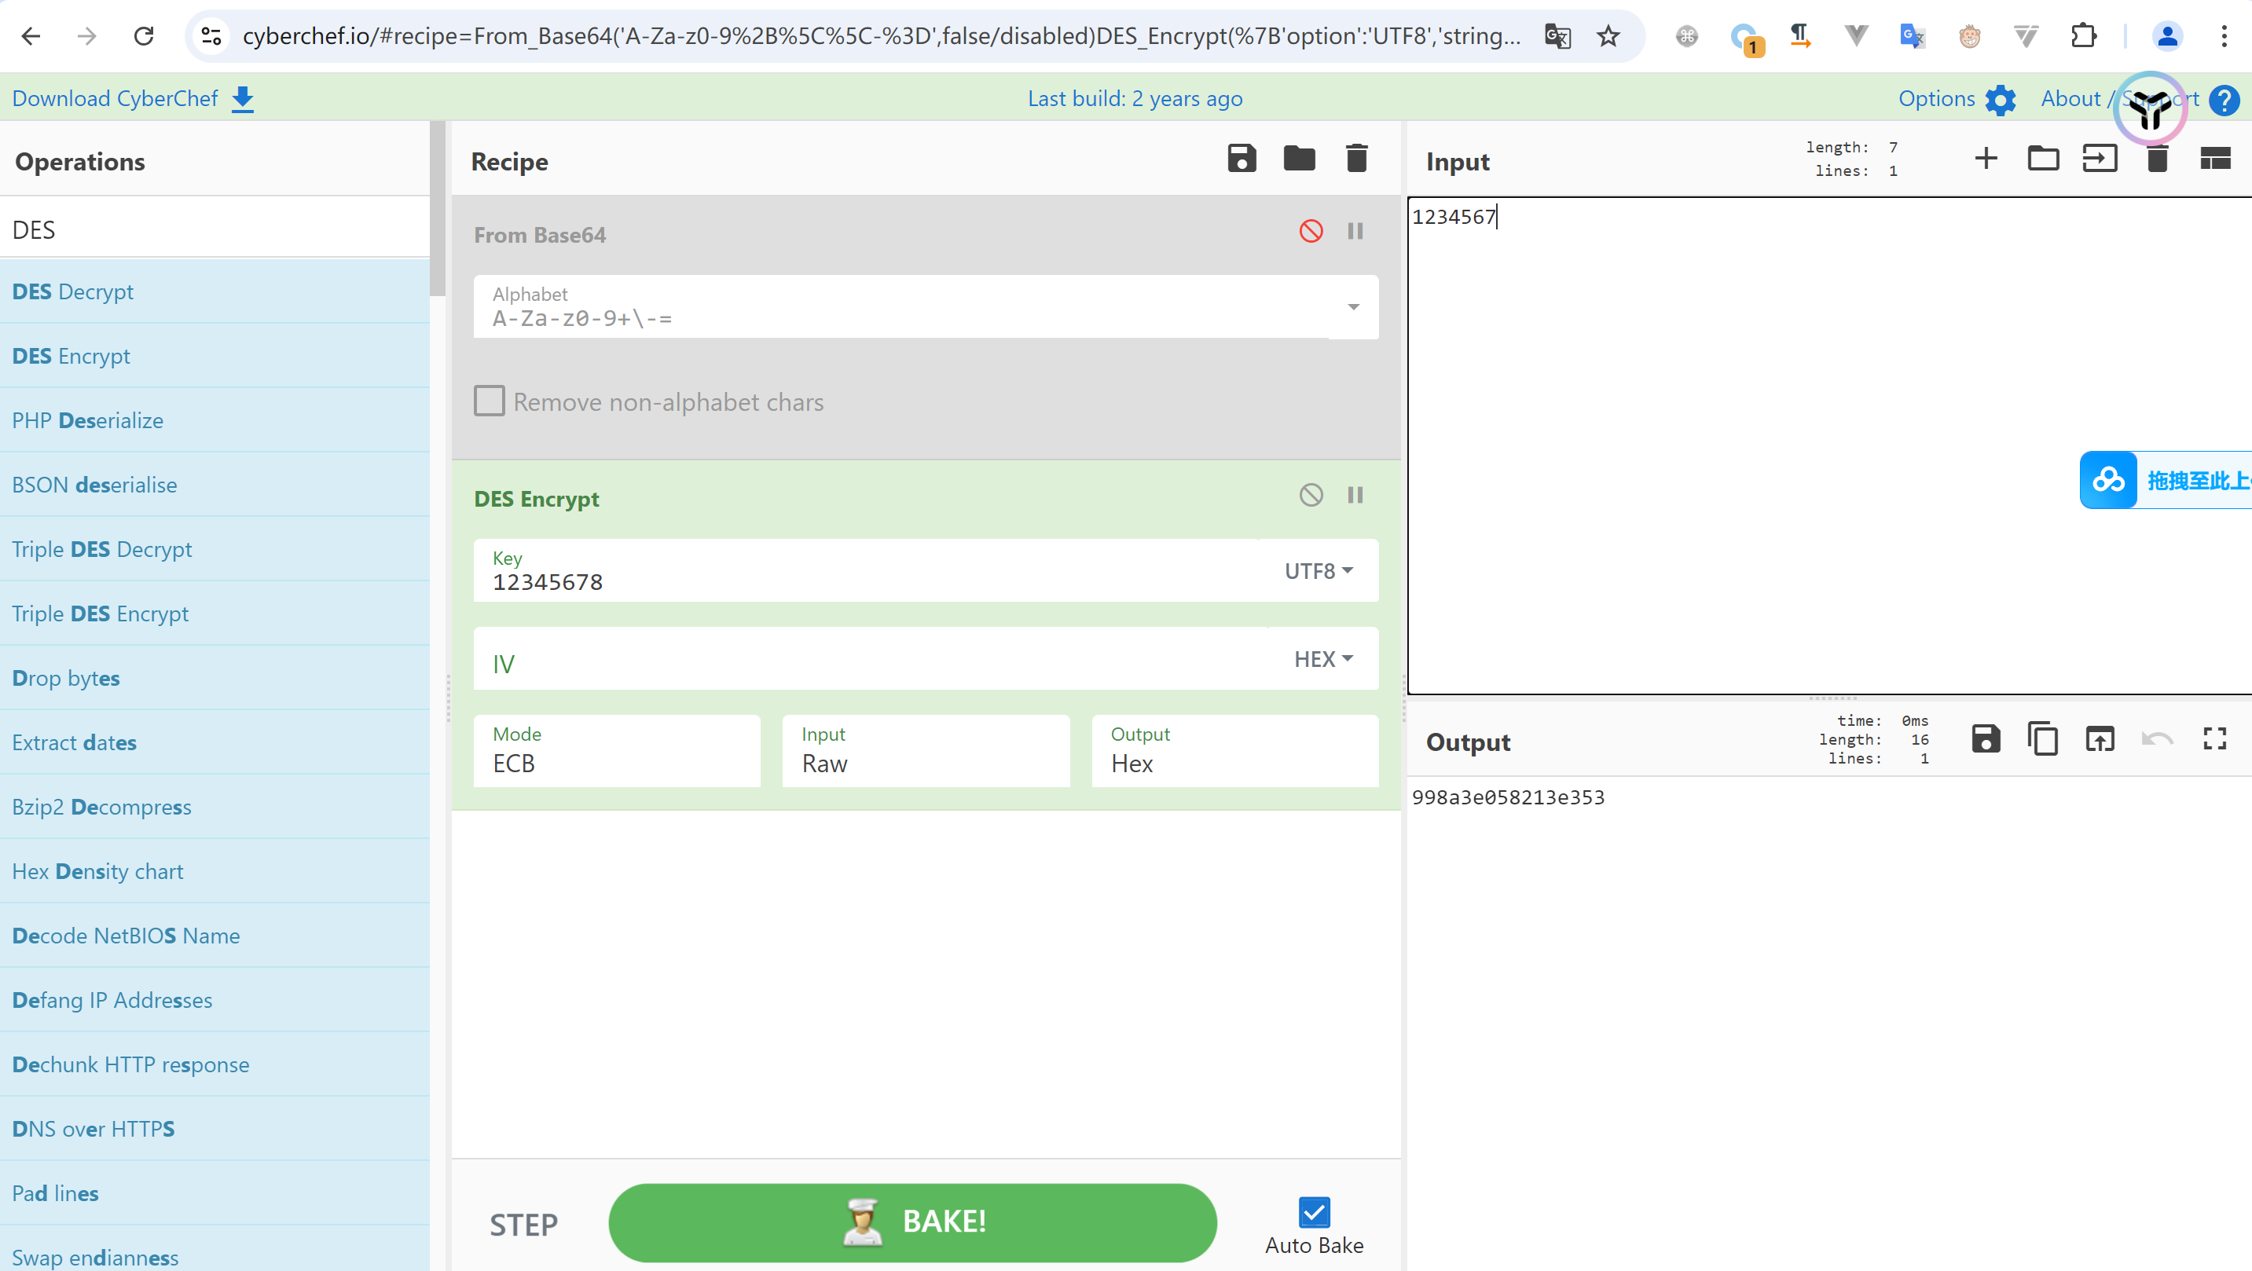Select DES Decrypt operation
Screen dimensions: 2252x1271
click(215, 291)
